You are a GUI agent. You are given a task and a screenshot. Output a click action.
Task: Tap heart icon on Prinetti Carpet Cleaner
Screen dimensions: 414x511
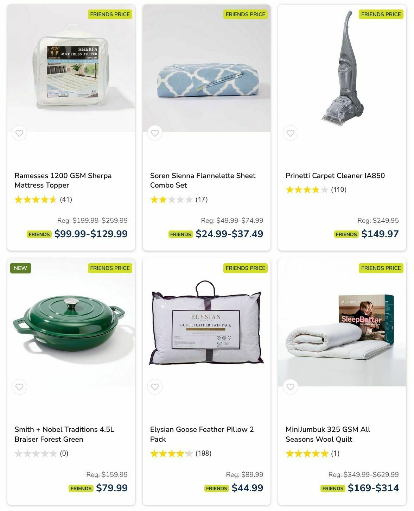[x=290, y=133]
